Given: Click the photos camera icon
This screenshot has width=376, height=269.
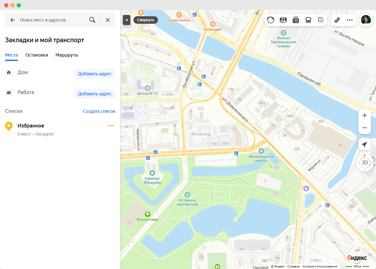Looking at the screenshot, I should [296, 20].
